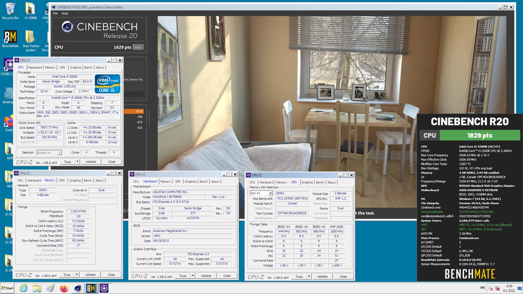This screenshot has height=294, width=523.
Task: Open Tools dropdown arrow in the Mainboard tab CPU-Z window
Action: (x=193, y=276)
